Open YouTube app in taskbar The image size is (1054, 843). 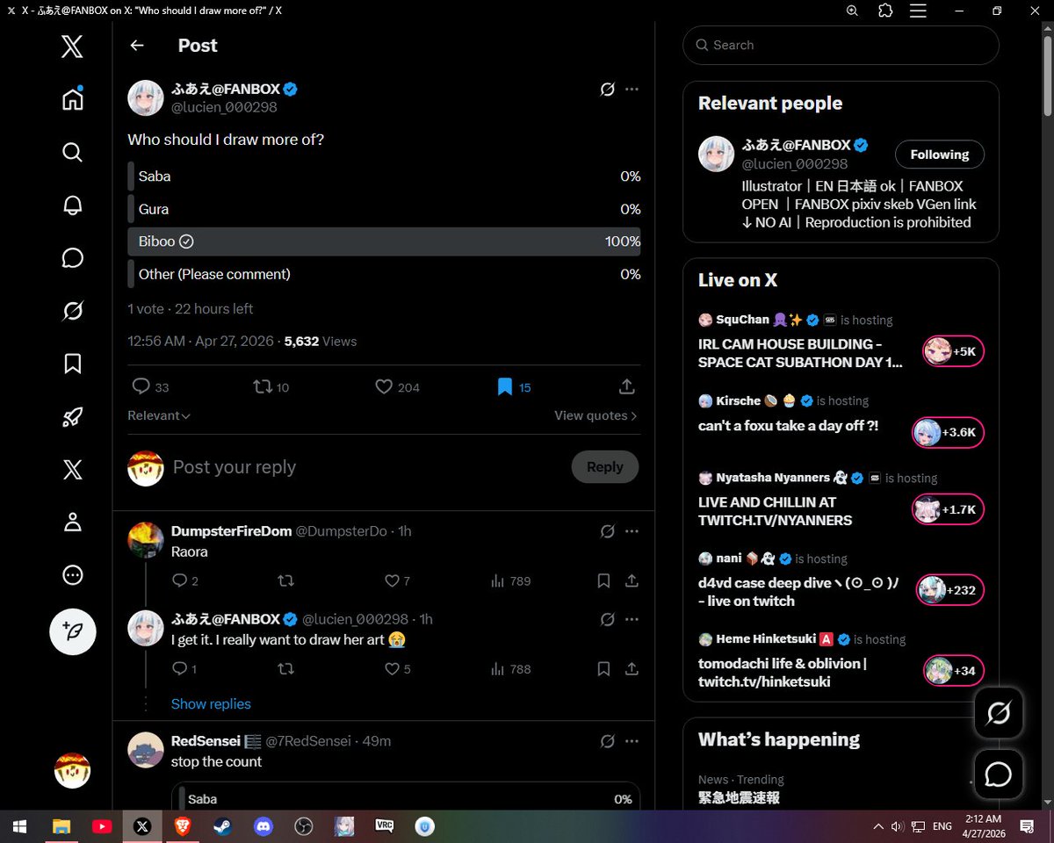[102, 826]
